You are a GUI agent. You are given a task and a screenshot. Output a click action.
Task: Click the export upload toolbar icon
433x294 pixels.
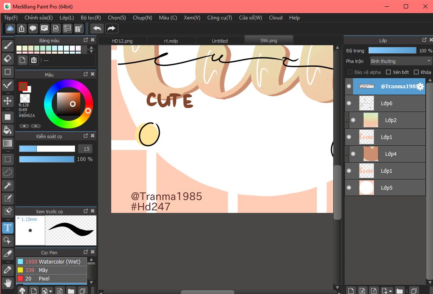pyautogui.click(x=22, y=28)
